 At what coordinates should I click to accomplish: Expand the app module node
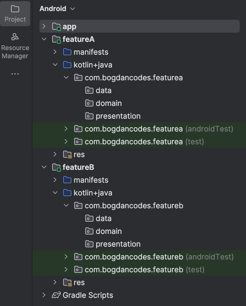tap(44, 26)
